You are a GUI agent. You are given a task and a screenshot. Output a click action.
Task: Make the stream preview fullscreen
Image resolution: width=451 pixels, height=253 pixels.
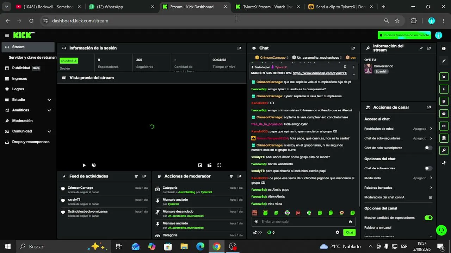219,165
